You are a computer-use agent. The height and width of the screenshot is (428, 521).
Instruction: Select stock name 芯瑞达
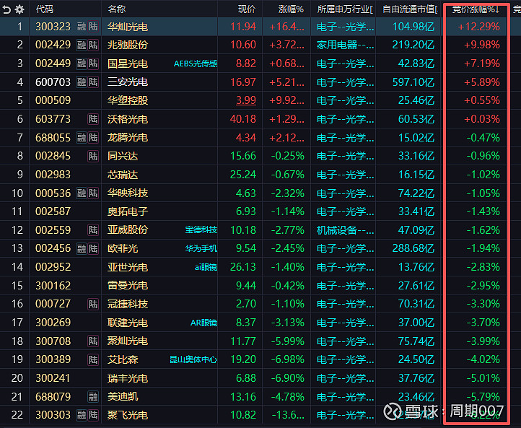point(123,175)
